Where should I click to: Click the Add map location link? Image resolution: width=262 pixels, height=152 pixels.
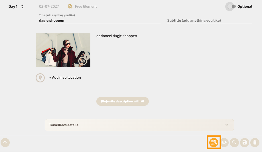(65, 78)
